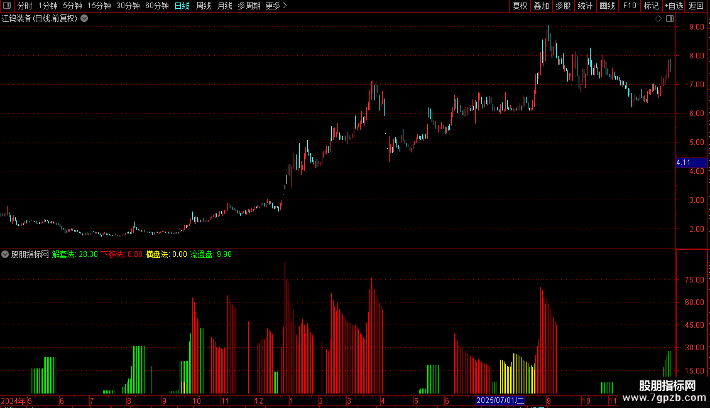Open the 江钨装备 chart title dropdown arrow
The width and height of the screenshot is (710, 408).
tap(84, 19)
